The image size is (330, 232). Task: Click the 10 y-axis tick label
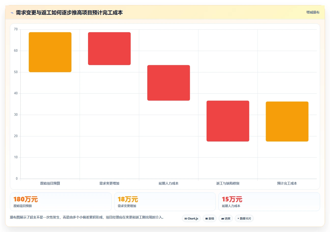pyautogui.click(x=16, y=157)
